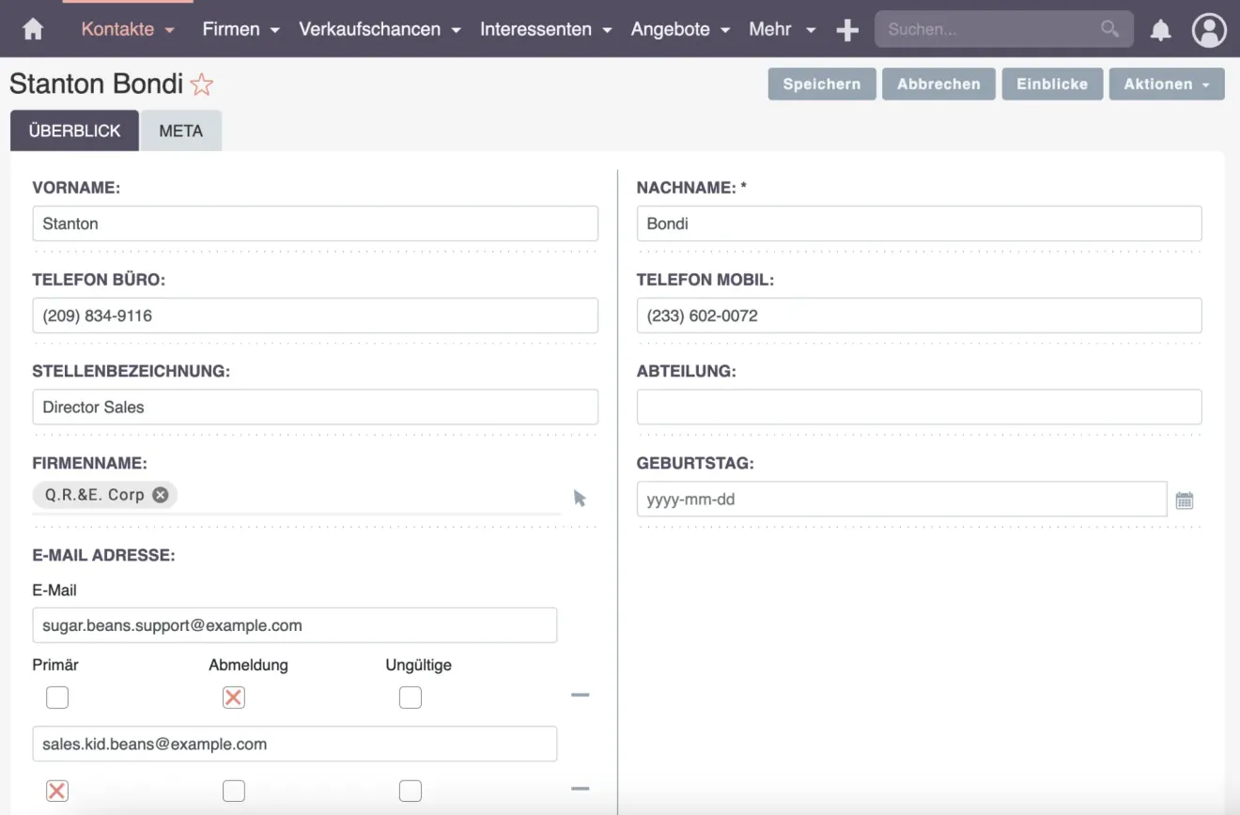The width and height of the screenshot is (1240, 815).
Task: Expand the Mehr navigation dropdown
Action: pyautogui.click(x=782, y=29)
